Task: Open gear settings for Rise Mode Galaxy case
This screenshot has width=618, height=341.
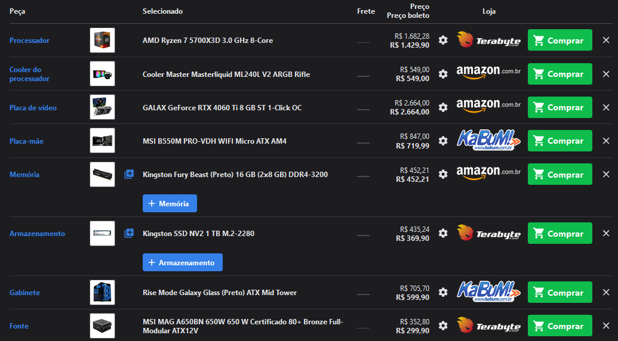Action: click(443, 292)
